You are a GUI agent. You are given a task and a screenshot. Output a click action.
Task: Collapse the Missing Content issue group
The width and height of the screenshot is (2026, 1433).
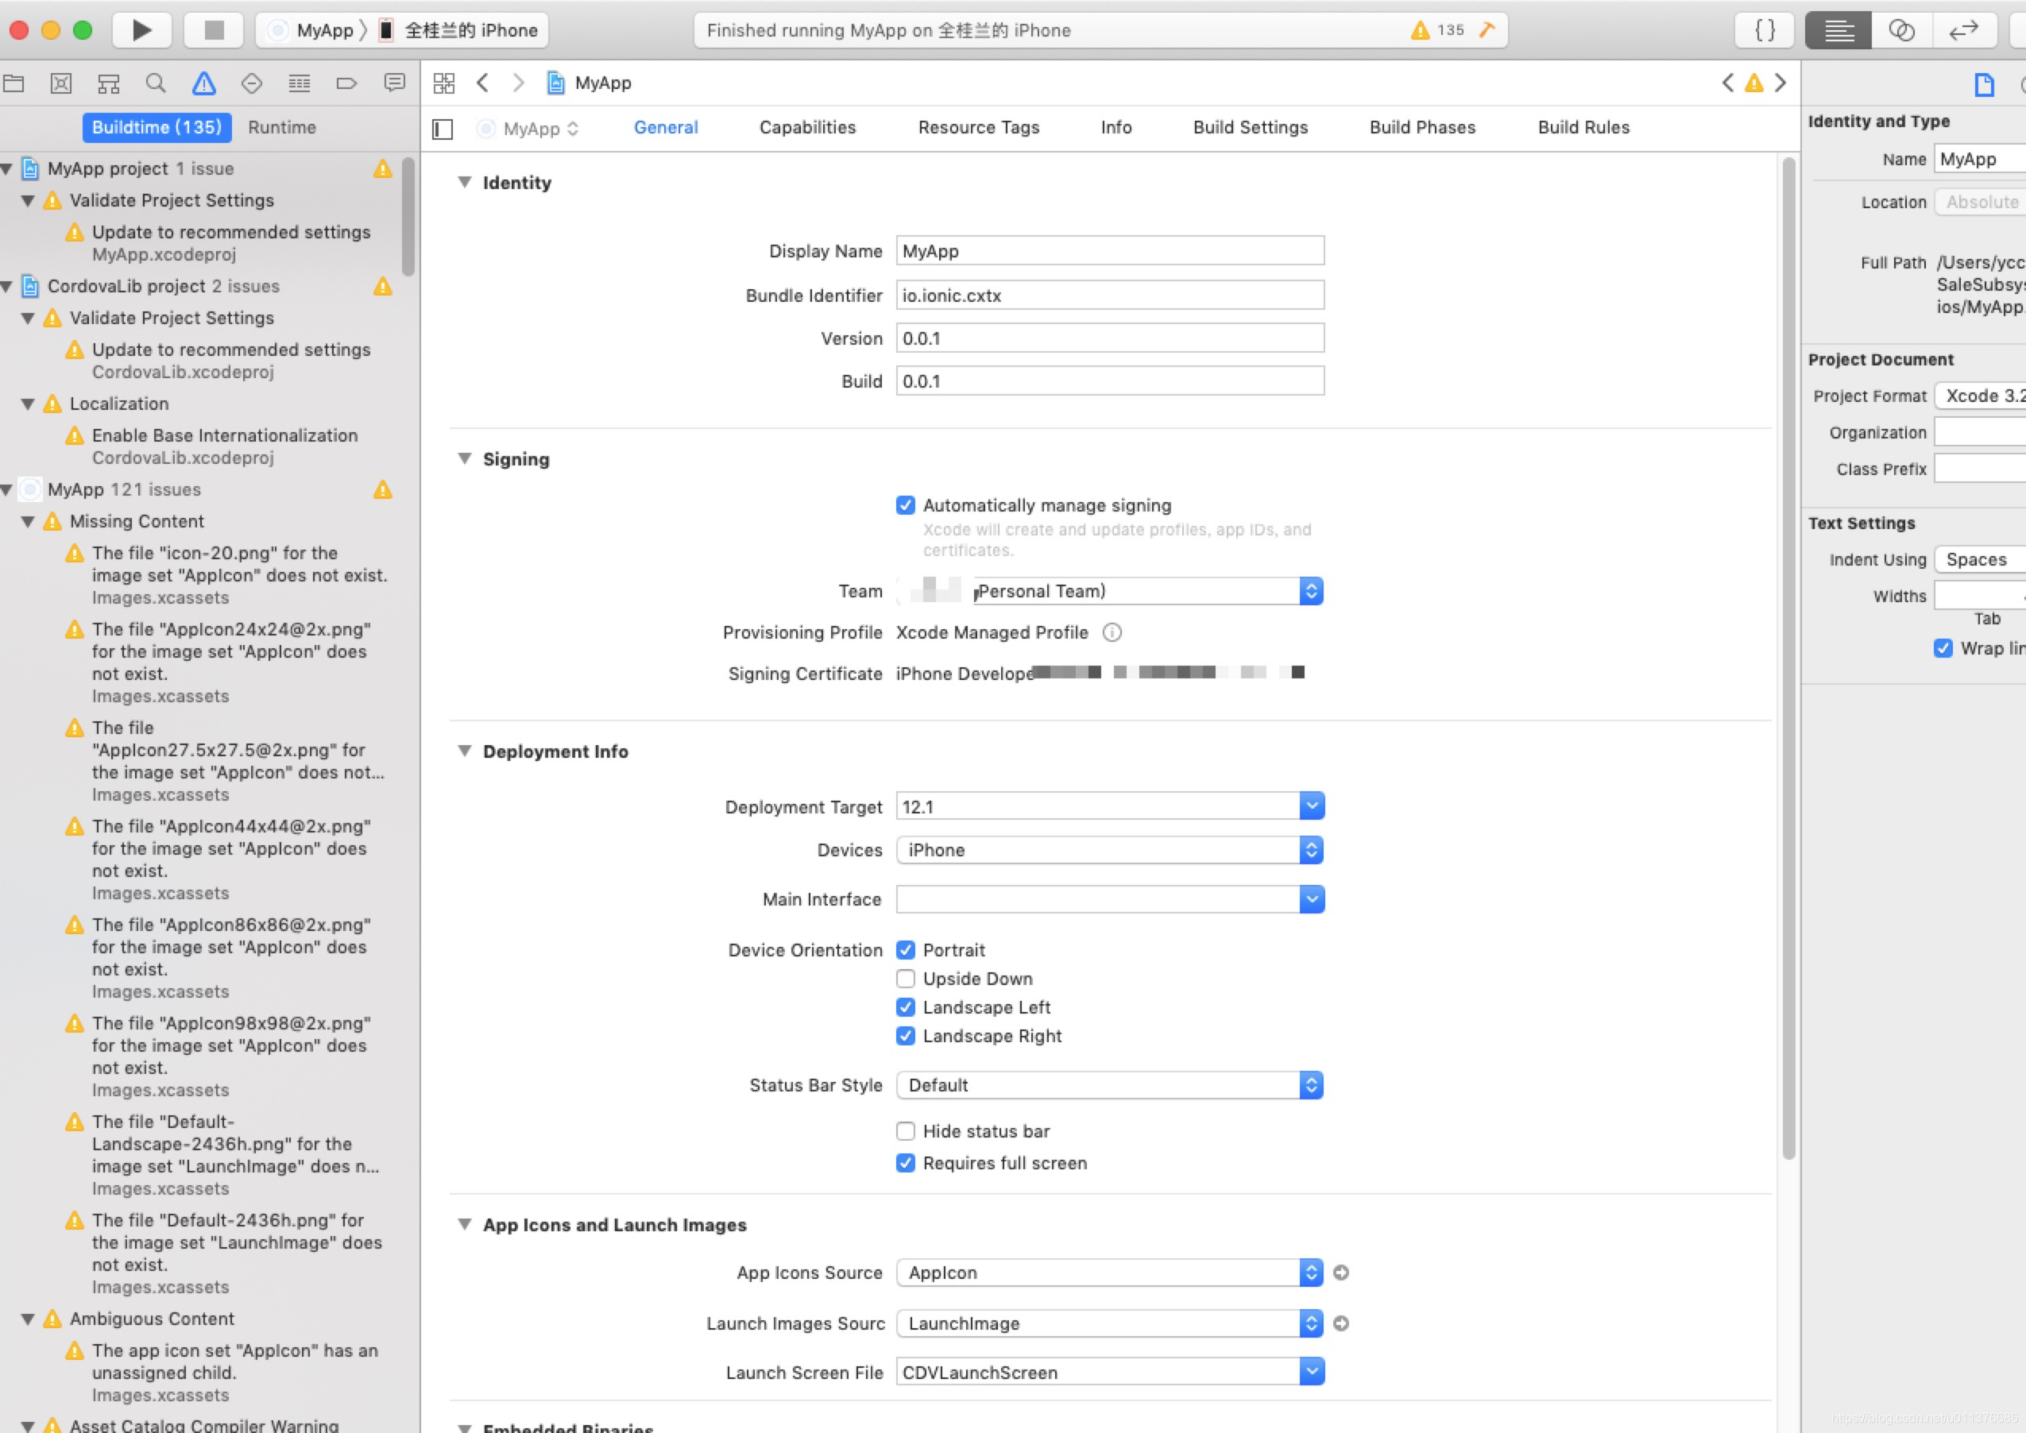tap(29, 522)
